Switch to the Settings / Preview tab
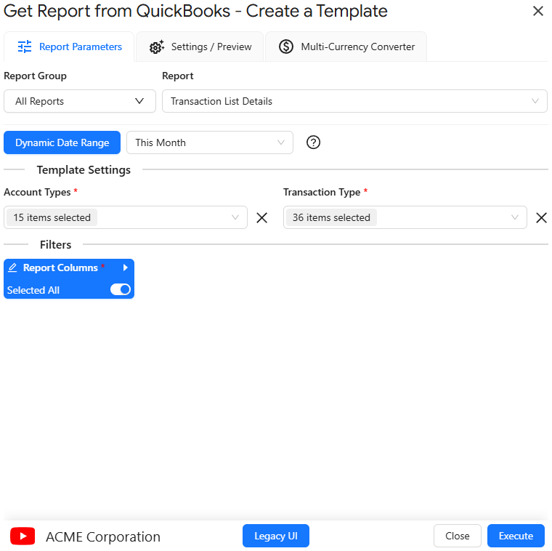This screenshot has width=552, height=551. tap(200, 47)
